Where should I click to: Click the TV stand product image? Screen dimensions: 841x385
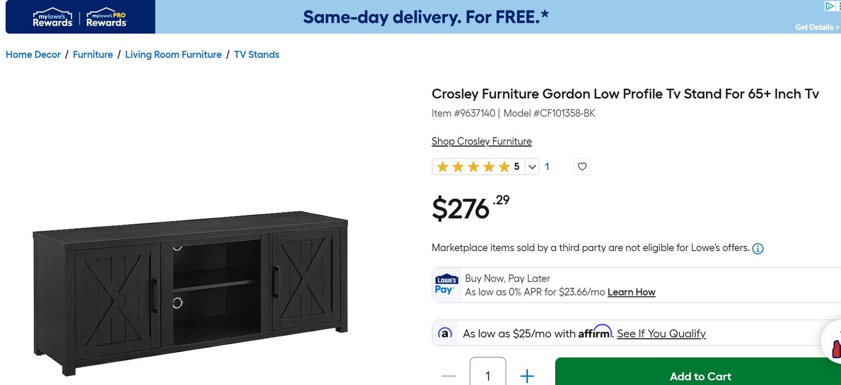pyautogui.click(x=190, y=294)
